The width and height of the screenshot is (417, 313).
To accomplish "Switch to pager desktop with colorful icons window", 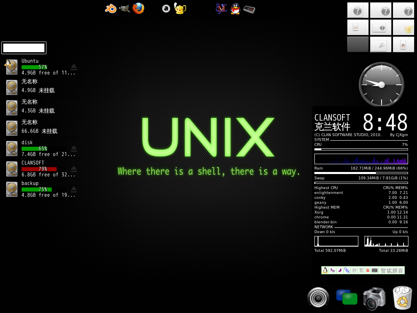I will click(x=358, y=27).
